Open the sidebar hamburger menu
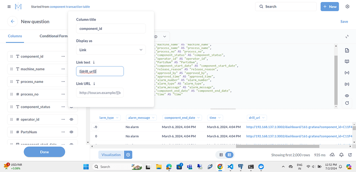 click(9, 7)
